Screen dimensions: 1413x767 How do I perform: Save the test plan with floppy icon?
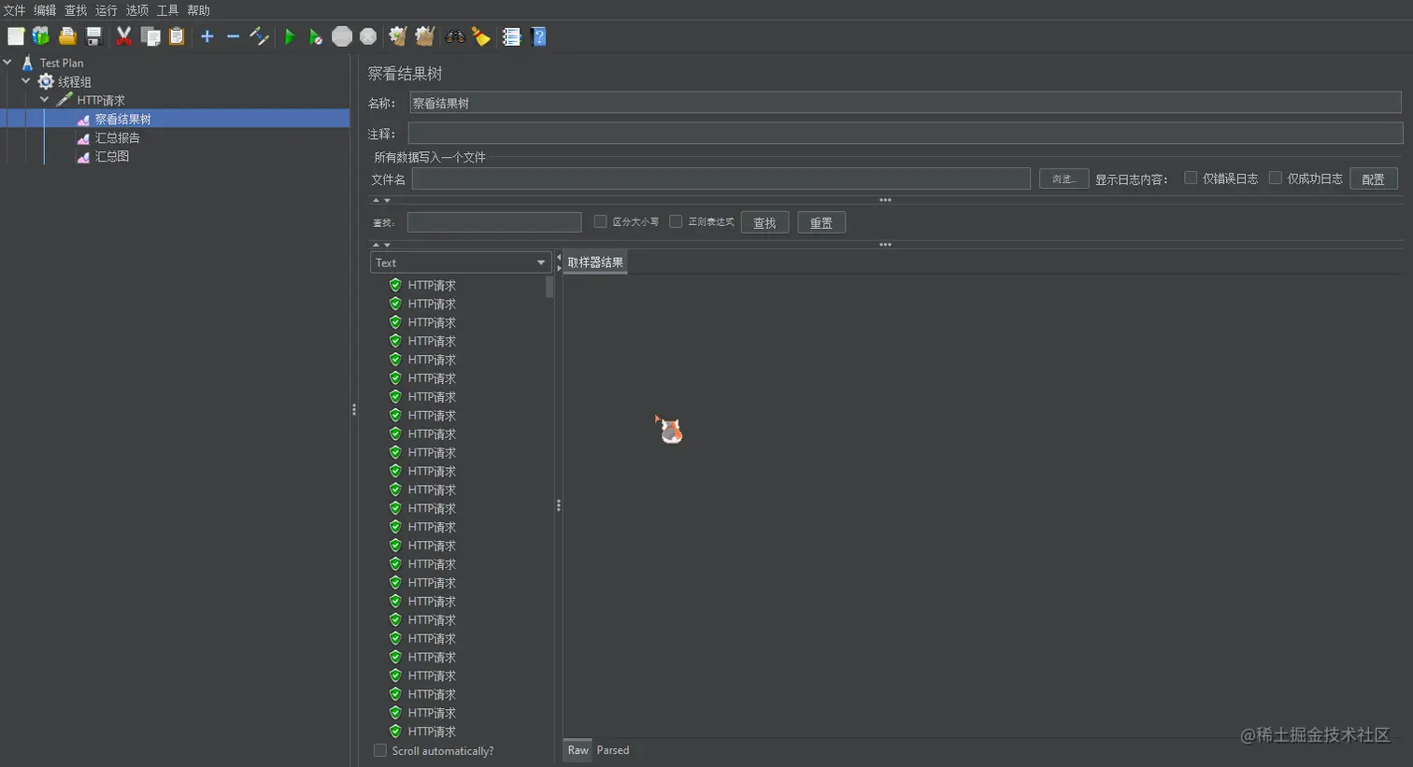click(93, 36)
